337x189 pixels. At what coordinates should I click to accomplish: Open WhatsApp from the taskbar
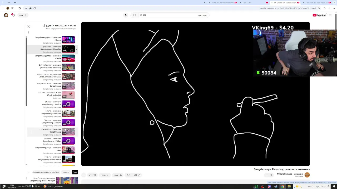256,187
